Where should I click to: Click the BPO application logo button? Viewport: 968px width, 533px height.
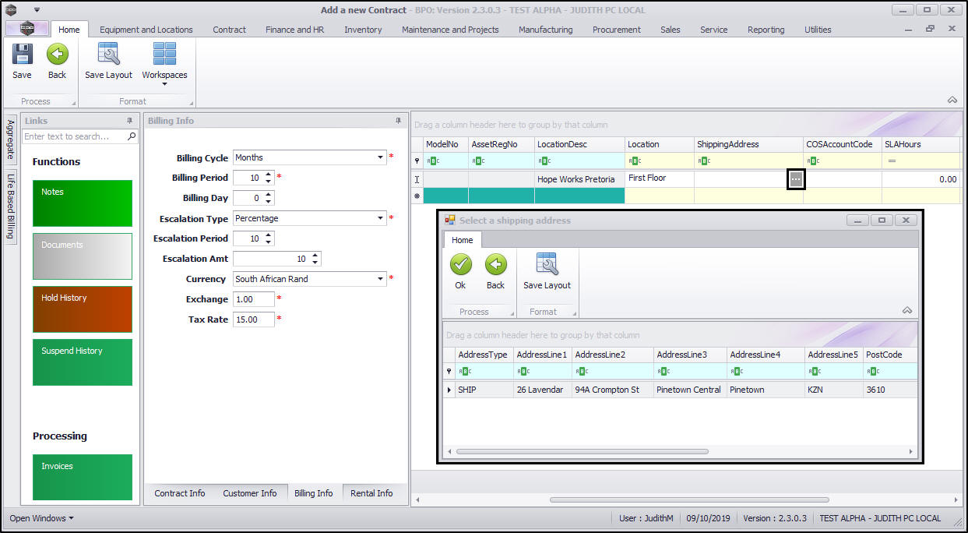[26, 29]
